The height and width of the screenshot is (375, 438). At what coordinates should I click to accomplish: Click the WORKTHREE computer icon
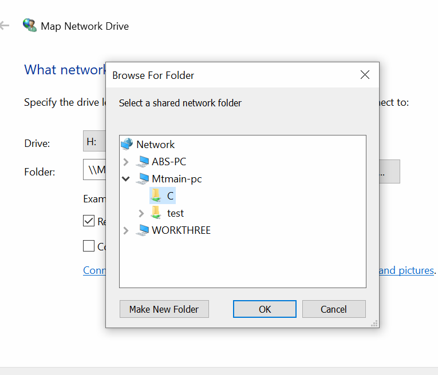point(143,230)
